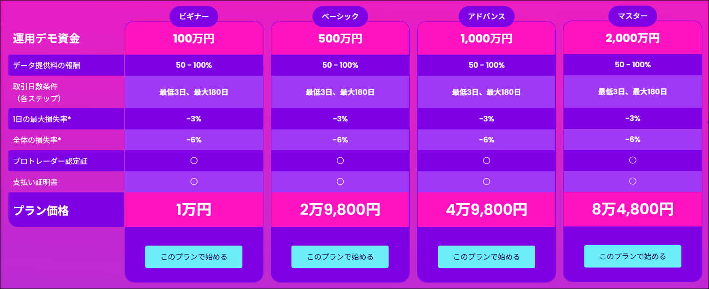Click the 2,000万円 demo fund amount
The width and height of the screenshot is (709, 289).
[x=632, y=38]
